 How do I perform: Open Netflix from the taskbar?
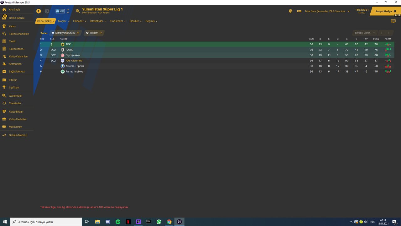coord(128,222)
